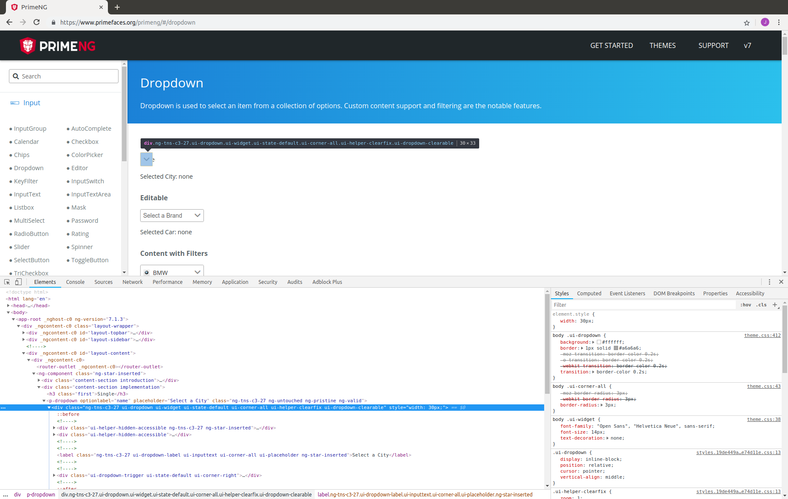This screenshot has width=788, height=499.
Task: Collapse the layout-content div in the DOM tree
Action: pos(24,353)
